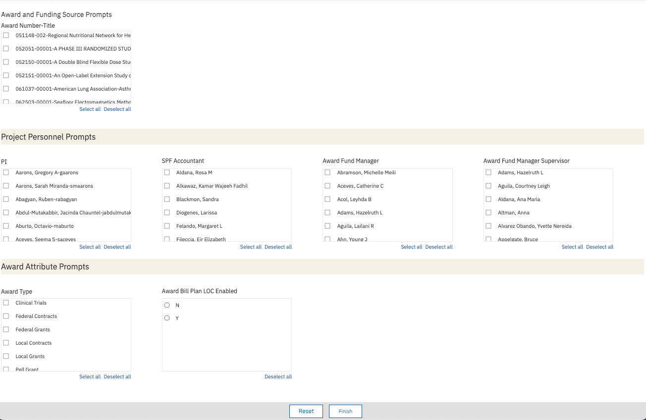Viewport: 646px width, 420px height.
Task: Select all SPF Accountant entries
Action: click(251, 247)
